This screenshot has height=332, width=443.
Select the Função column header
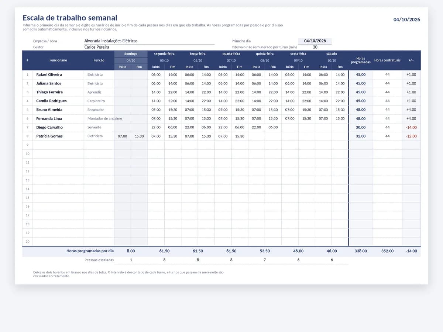(99, 60)
